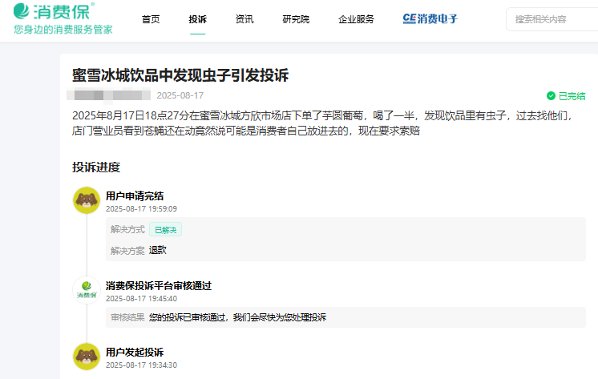This screenshot has height=379, width=598.
Task: Click the green 已完结 checkmark icon
Action: pyautogui.click(x=551, y=96)
